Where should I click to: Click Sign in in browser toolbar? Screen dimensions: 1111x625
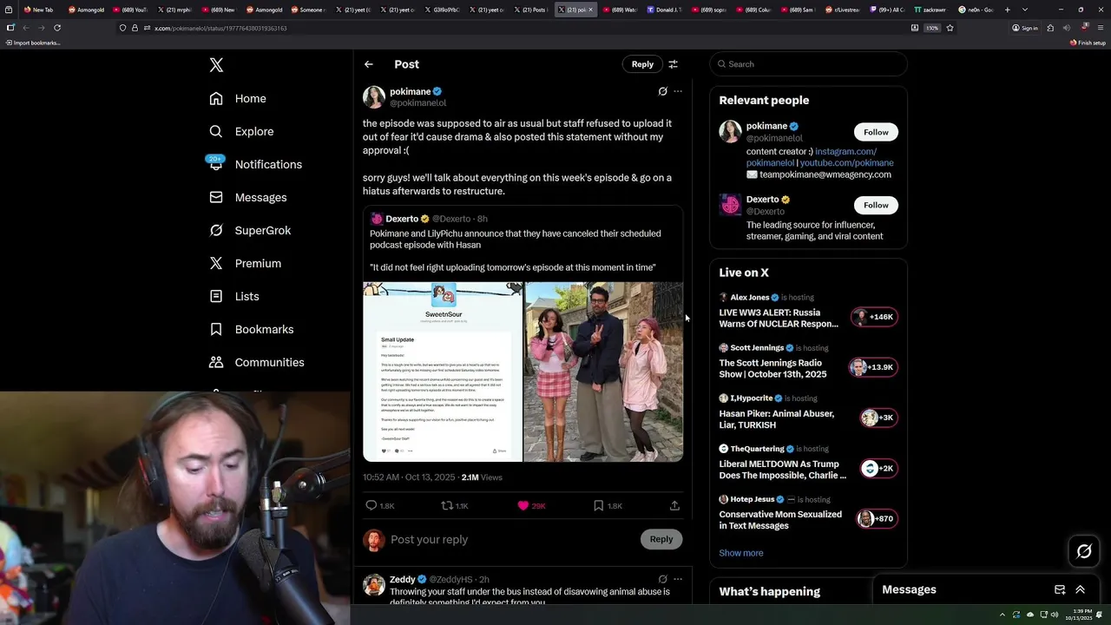pos(1025,28)
